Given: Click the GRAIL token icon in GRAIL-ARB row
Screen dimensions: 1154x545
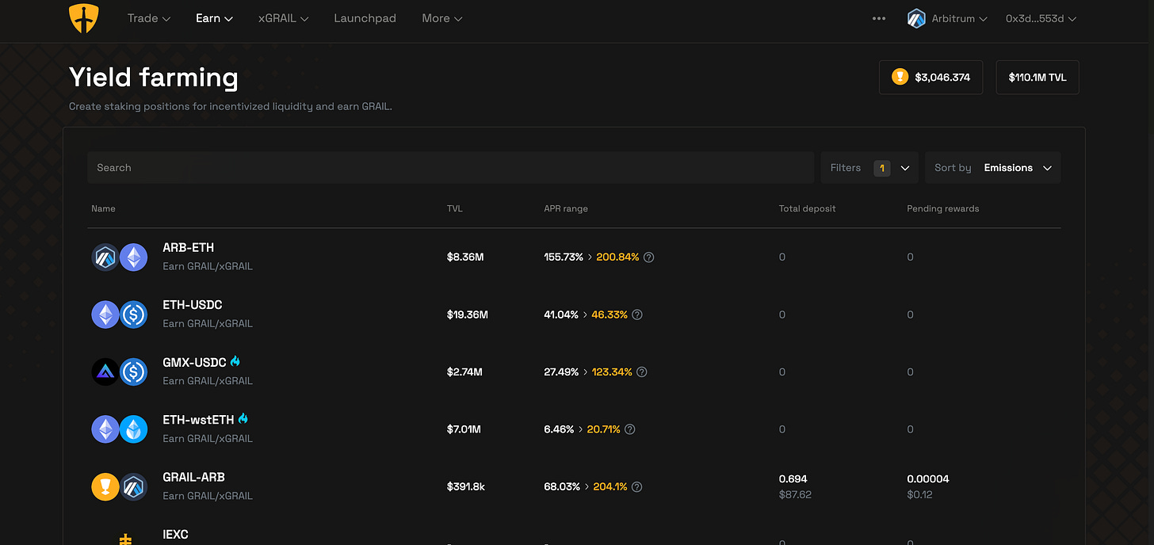Looking at the screenshot, I should [105, 486].
